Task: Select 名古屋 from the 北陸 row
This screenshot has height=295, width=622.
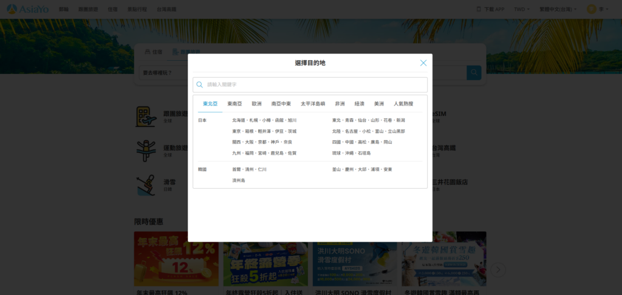Action: click(x=352, y=131)
